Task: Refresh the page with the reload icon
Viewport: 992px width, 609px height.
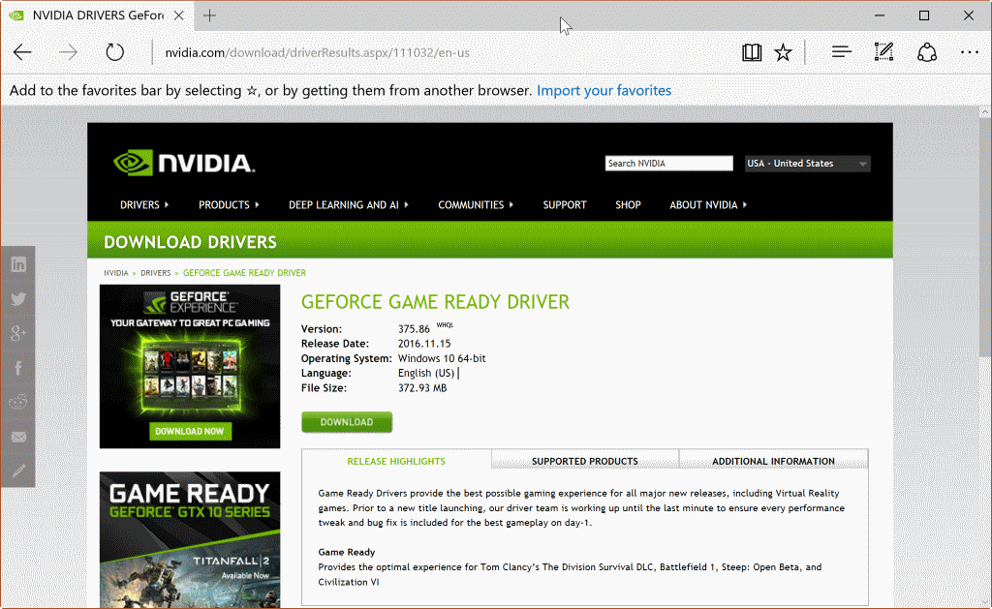Action: coord(114,52)
